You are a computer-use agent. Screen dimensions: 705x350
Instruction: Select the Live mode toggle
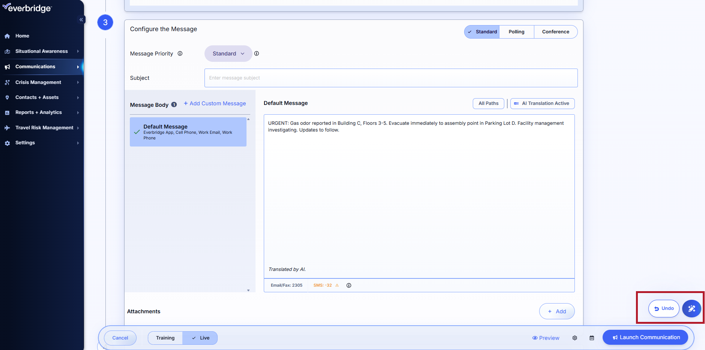(200, 338)
